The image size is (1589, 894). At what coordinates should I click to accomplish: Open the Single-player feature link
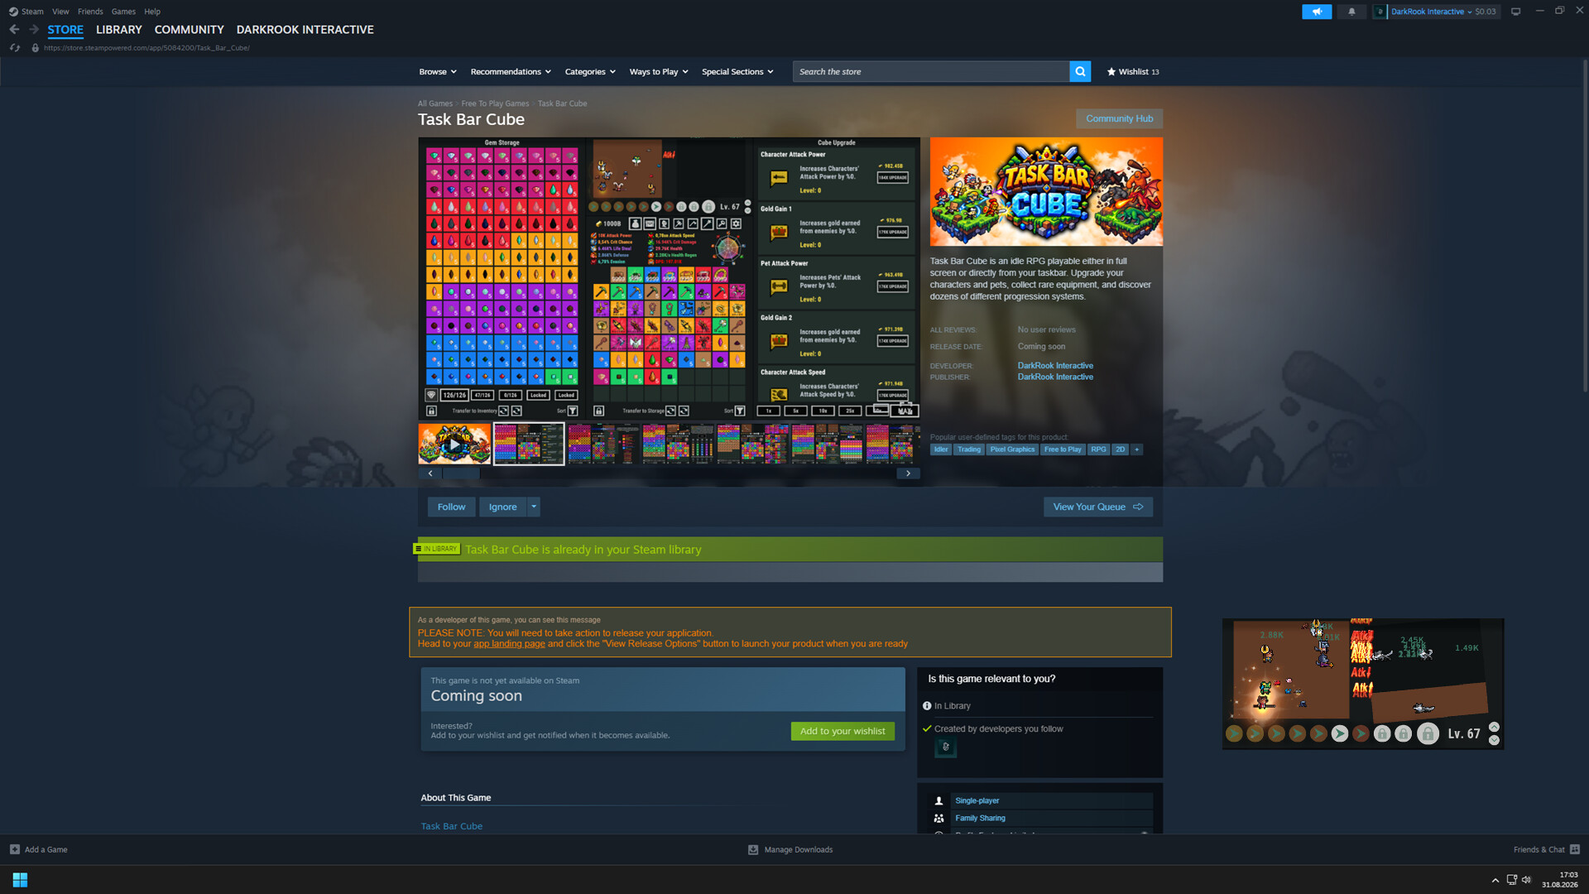[x=977, y=801]
